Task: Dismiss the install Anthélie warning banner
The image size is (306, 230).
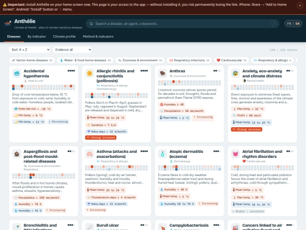Action: point(300,6)
